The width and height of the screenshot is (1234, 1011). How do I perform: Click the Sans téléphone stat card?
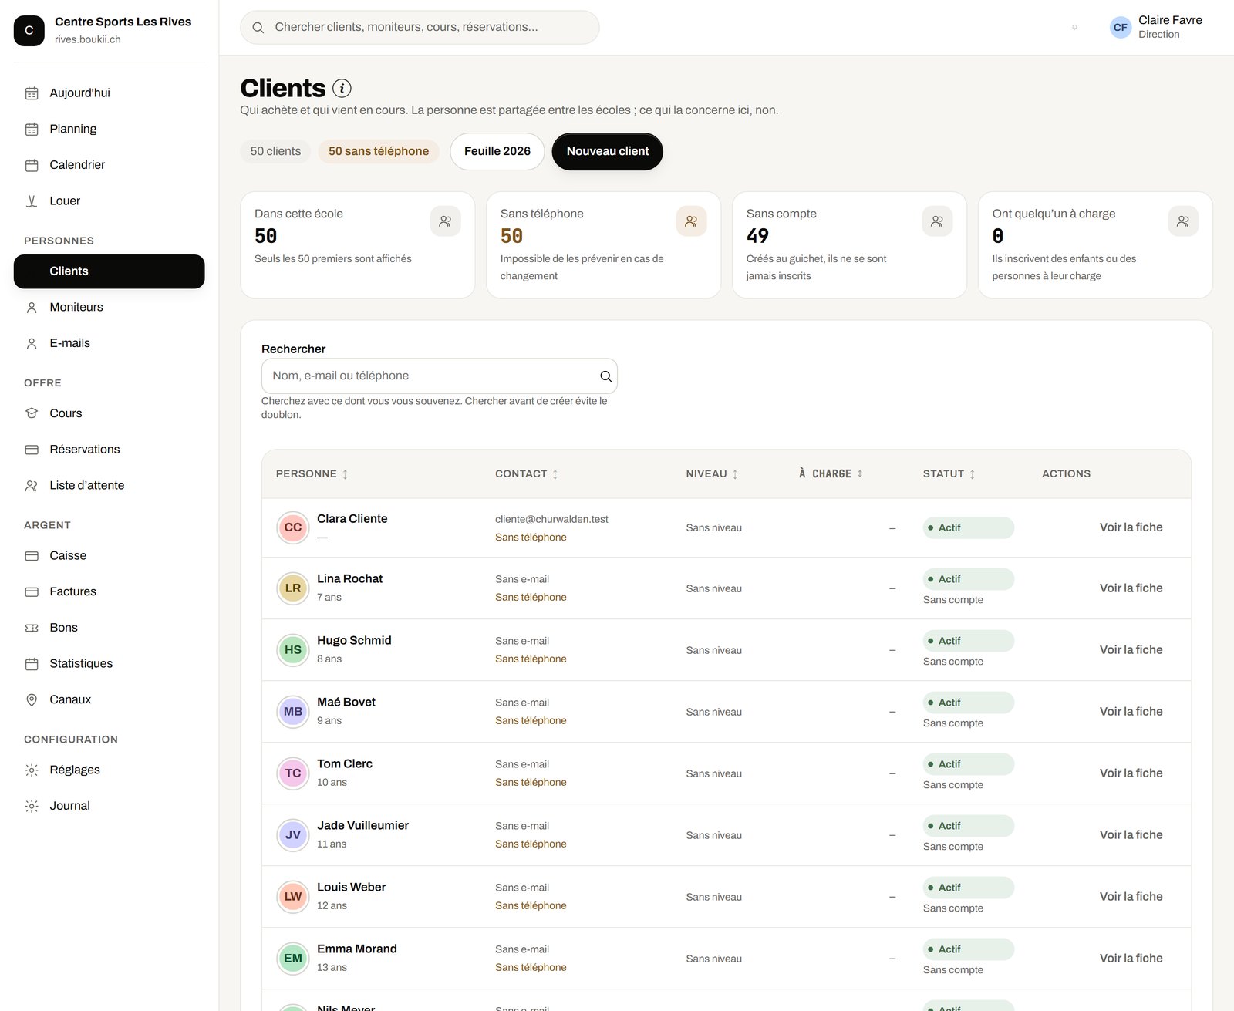click(603, 245)
